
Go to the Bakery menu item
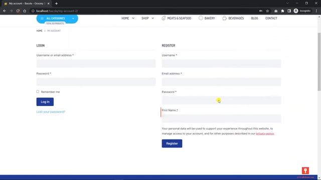click(x=210, y=18)
